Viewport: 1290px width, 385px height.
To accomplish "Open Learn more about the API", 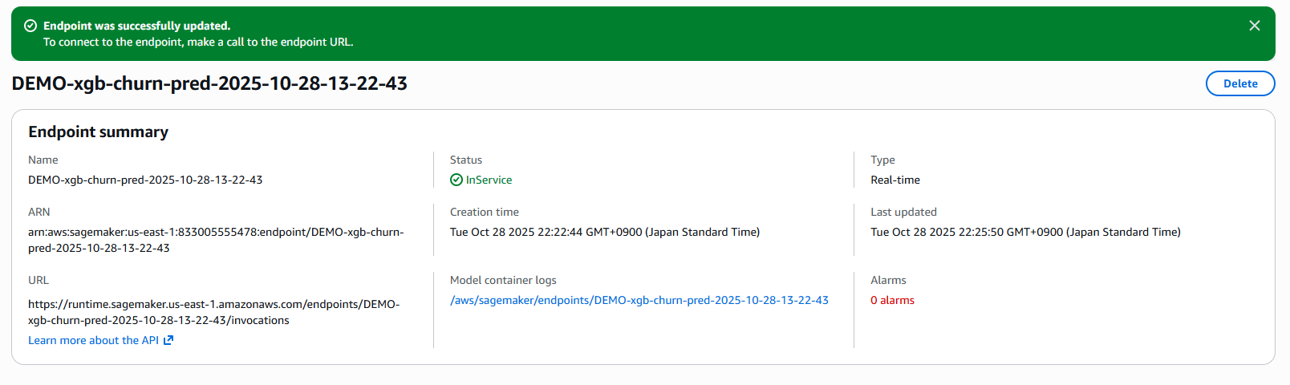I will click(x=93, y=340).
